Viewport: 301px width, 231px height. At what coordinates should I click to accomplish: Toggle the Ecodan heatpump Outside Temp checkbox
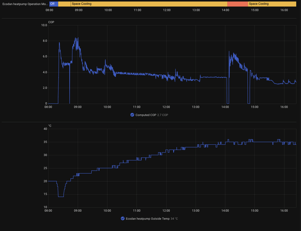[x=123, y=219]
